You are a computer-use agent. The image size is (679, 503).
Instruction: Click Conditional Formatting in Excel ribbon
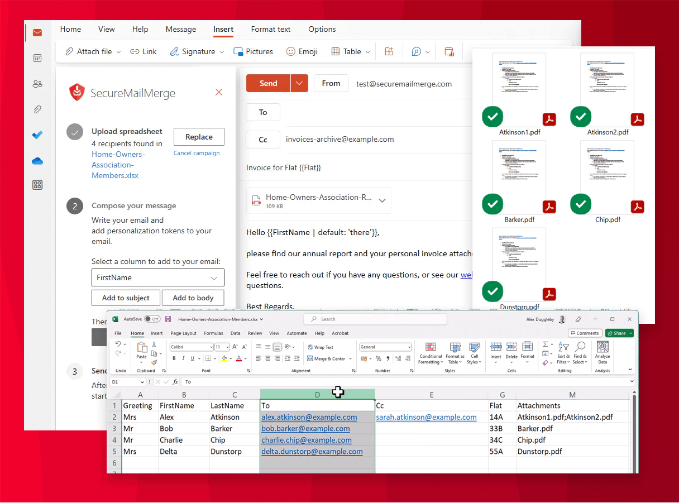click(431, 353)
